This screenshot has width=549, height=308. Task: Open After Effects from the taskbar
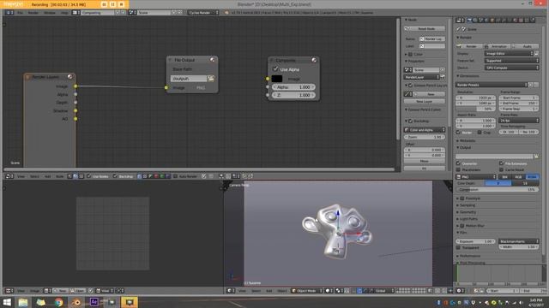tap(94, 302)
